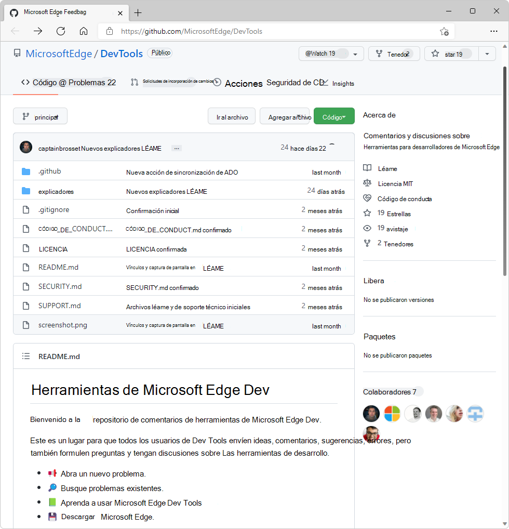Screen dimensions: 509x529
Task: Click the Código de conducta icon
Action: [367, 198]
